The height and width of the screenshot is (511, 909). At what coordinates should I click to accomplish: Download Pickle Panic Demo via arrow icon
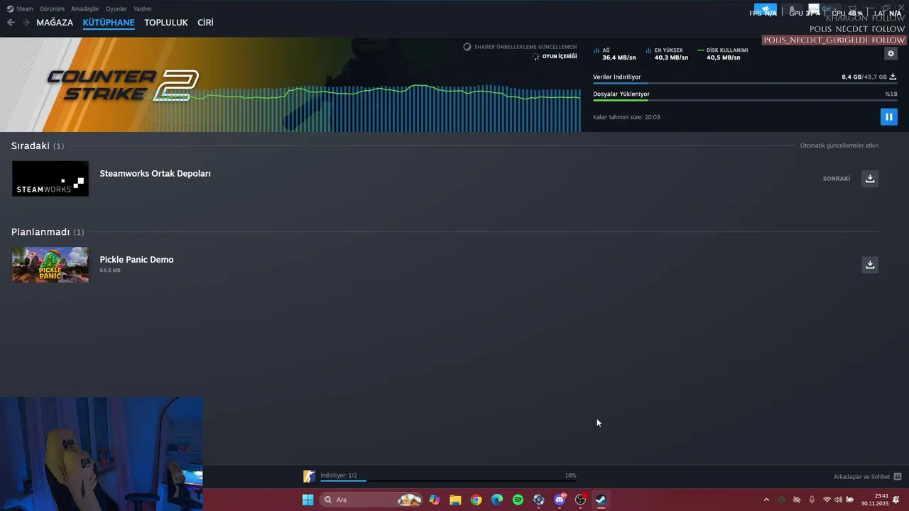(870, 264)
